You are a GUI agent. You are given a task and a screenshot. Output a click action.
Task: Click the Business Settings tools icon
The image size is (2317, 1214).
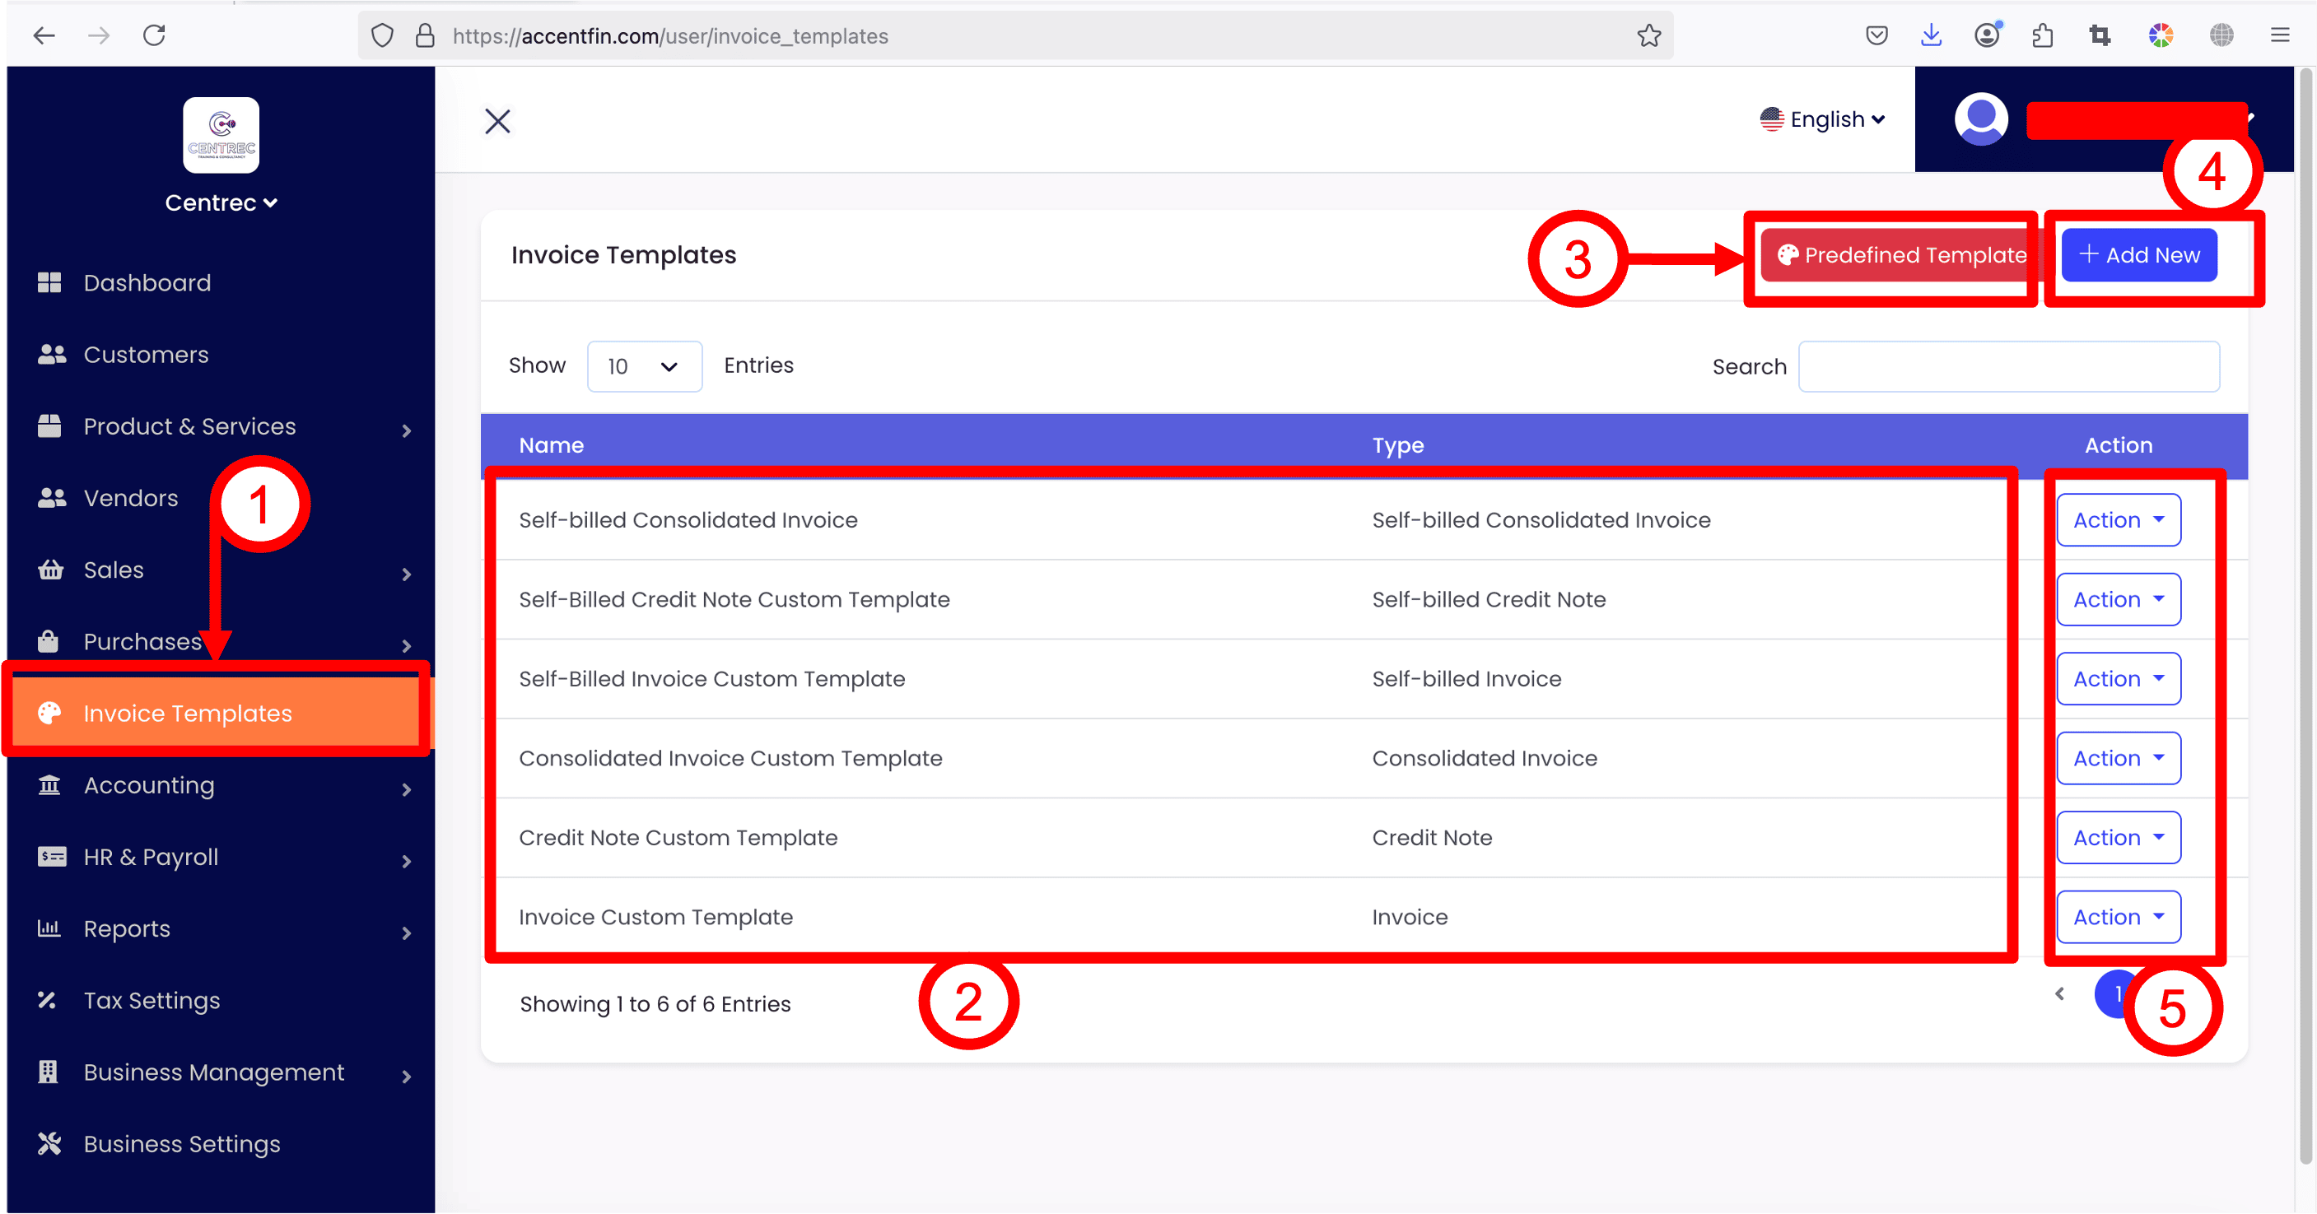point(49,1143)
